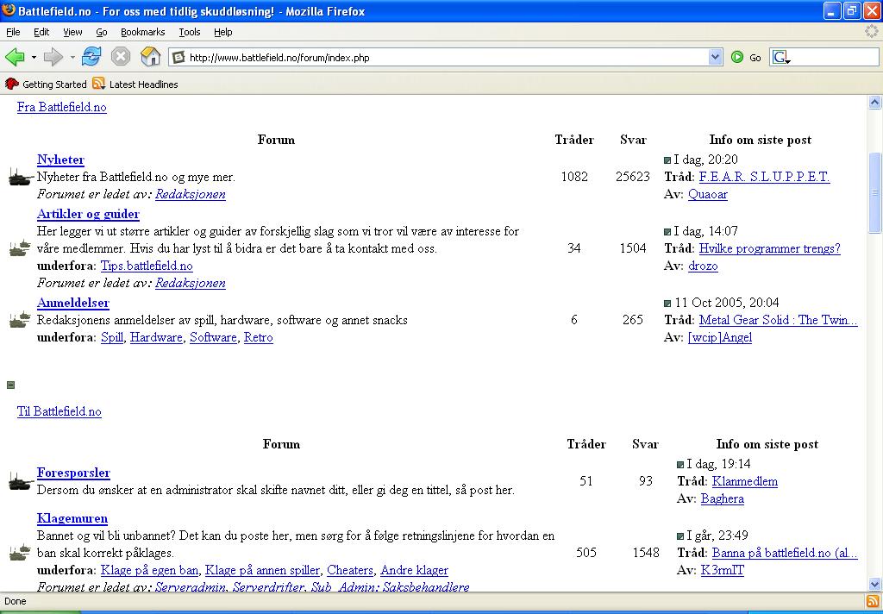The image size is (883, 614).
Task: Open the Artikler og guider forum
Action: [88, 214]
